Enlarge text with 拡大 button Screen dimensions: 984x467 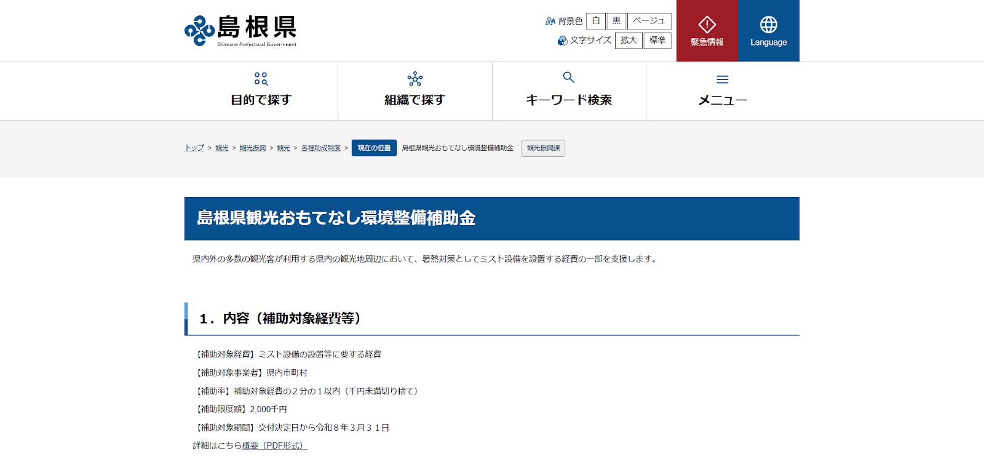(629, 40)
